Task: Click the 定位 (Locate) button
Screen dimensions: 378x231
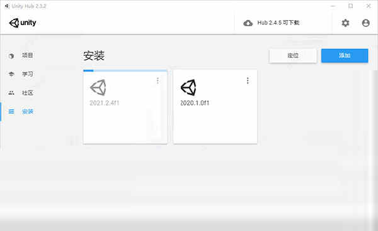Action: pyautogui.click(x=293, y=56)
